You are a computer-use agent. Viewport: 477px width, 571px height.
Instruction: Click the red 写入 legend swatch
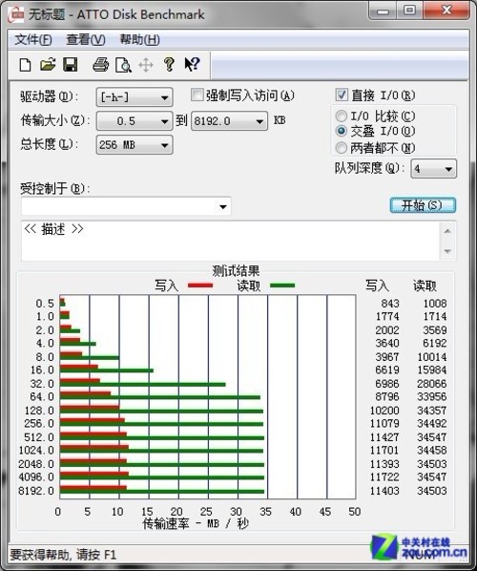200,285
